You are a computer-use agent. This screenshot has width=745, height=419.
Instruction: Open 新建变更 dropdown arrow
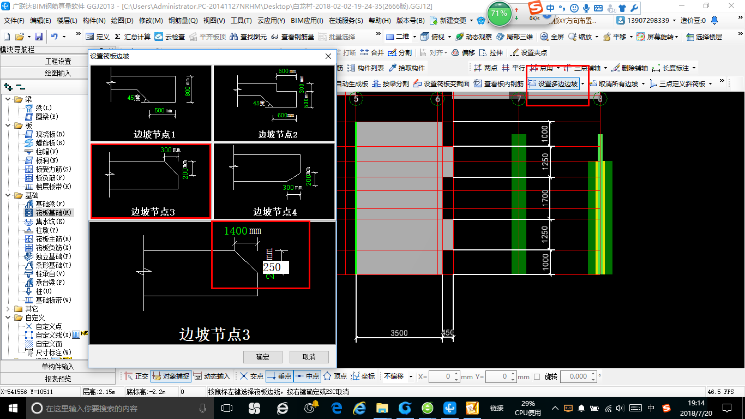click(x=471, y=20)
